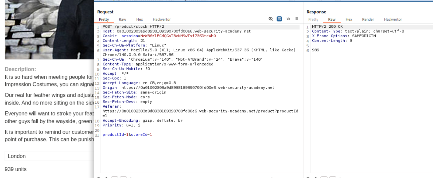Open the Render tab in Response panel
433x178 pixels.
[368, 19]
